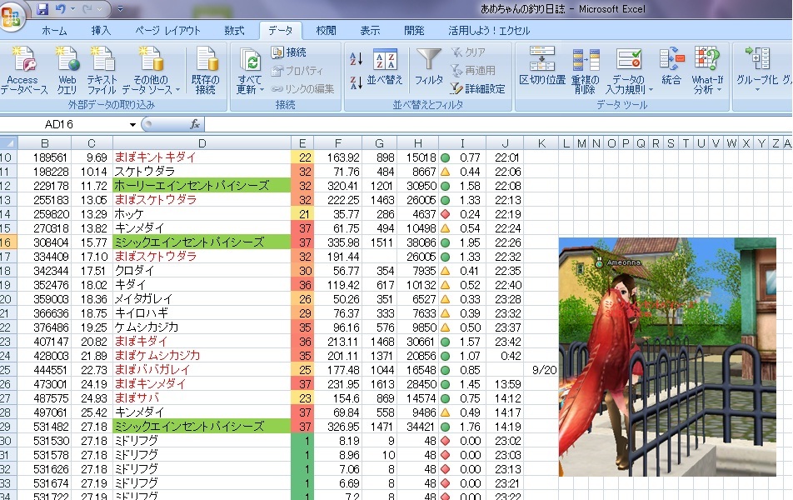
Task: Click プロパティ in connections group
Action: 297,70
